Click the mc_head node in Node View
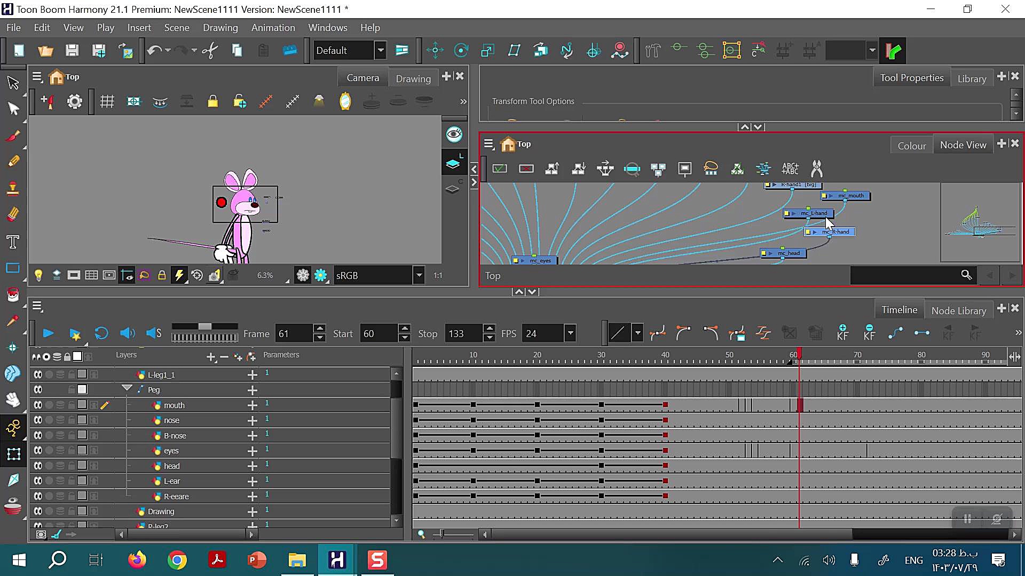This screenshot has width=1025, height=576. click(x=788, y=253)
